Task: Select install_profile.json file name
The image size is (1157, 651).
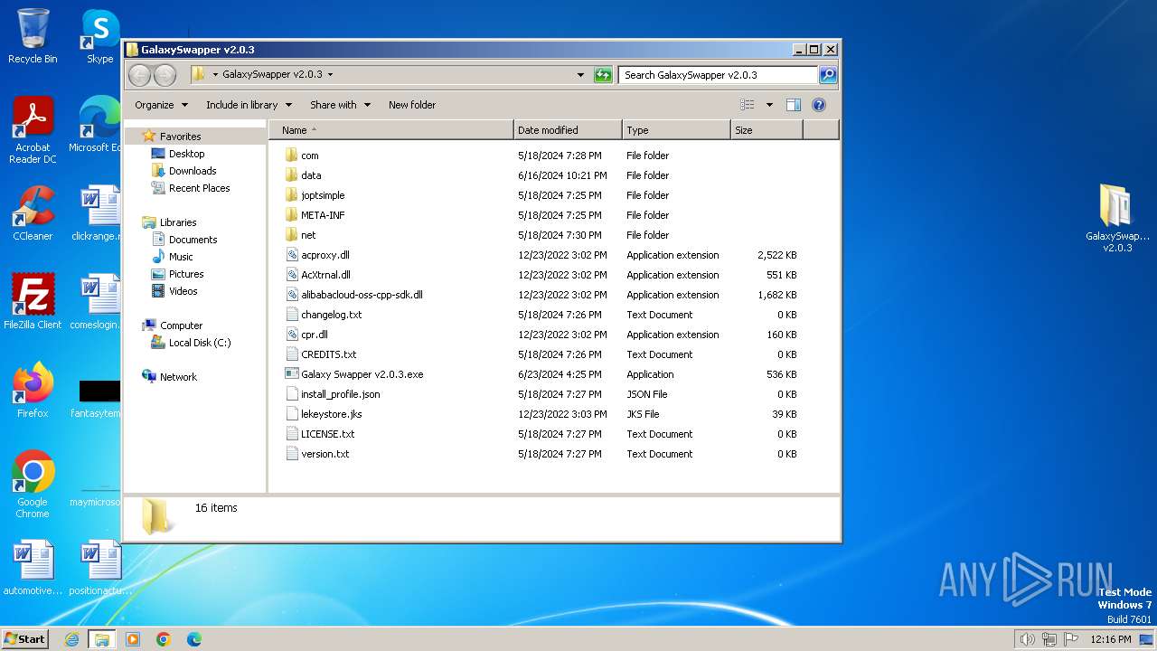Action: 340,394
